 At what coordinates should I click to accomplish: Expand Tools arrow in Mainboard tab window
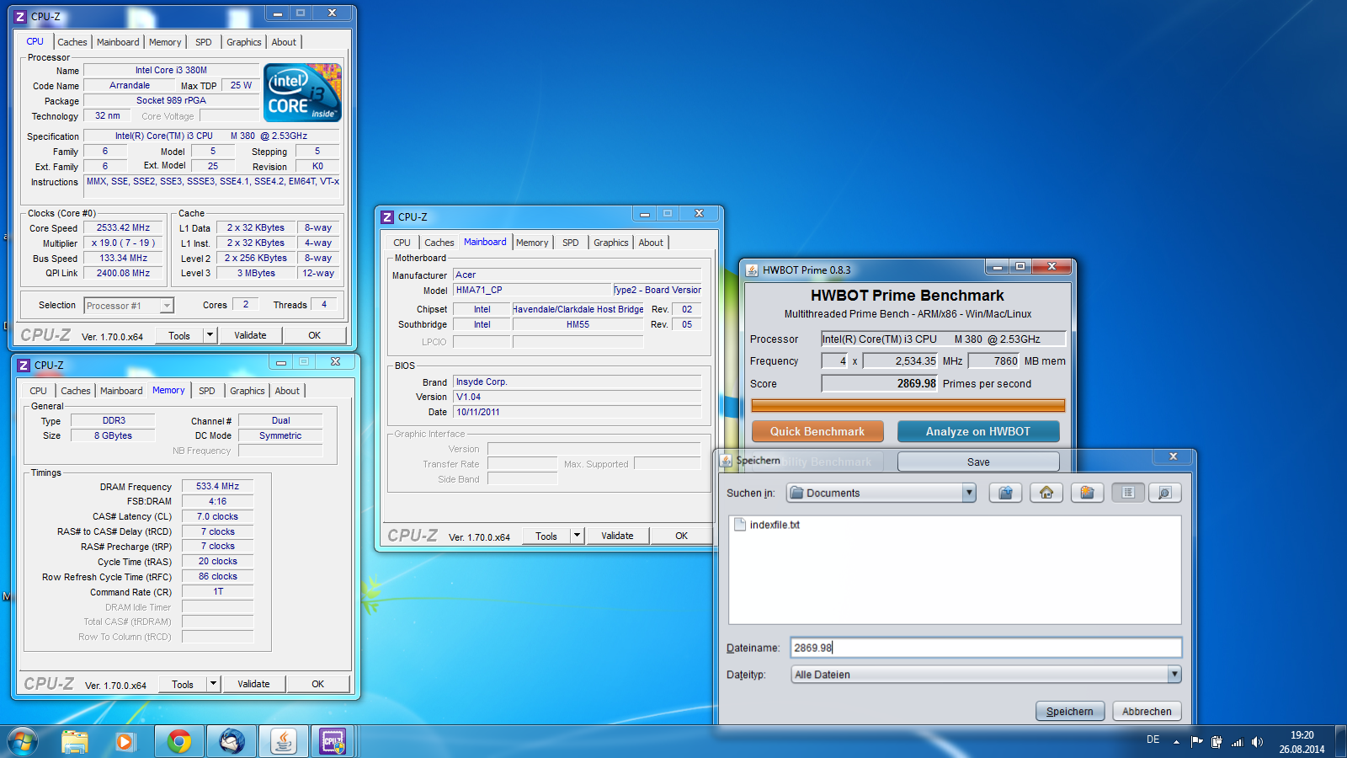[577, 536]
